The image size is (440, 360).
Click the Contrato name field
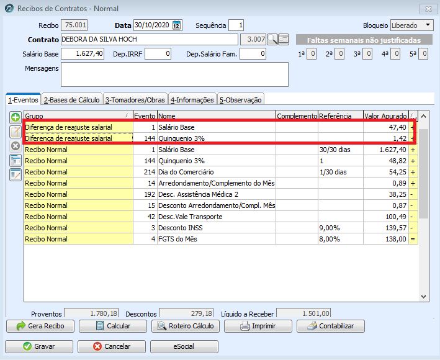coord(150,39)
